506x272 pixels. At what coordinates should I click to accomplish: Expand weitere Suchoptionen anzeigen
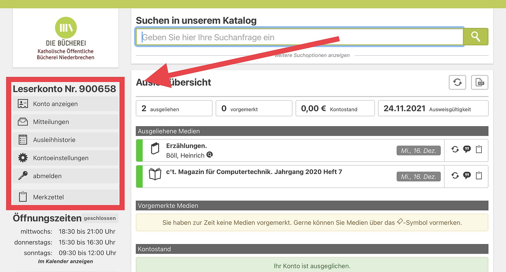312,55
